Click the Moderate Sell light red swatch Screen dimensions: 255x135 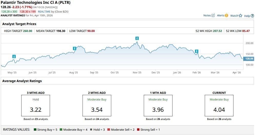point(109,129)
